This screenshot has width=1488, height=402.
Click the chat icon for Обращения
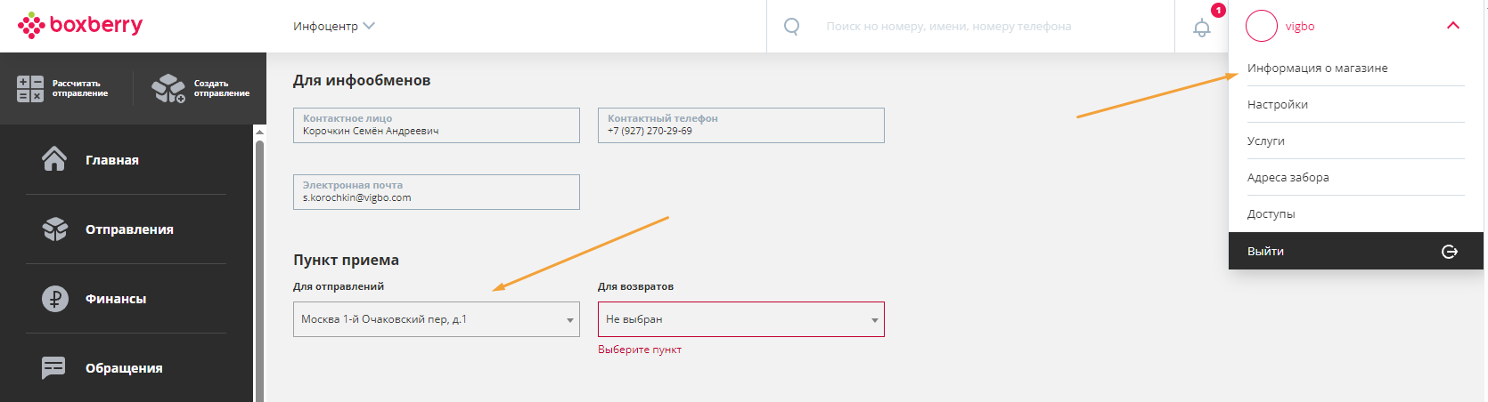(x=54, y=367)
